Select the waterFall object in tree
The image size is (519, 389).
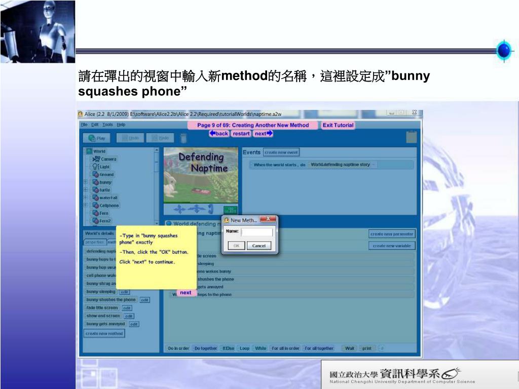105,198
